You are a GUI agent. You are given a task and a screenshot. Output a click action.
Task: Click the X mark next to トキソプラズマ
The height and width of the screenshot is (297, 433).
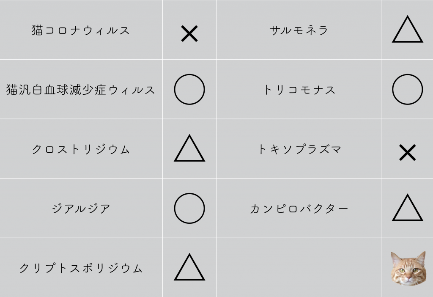(408, 152)
